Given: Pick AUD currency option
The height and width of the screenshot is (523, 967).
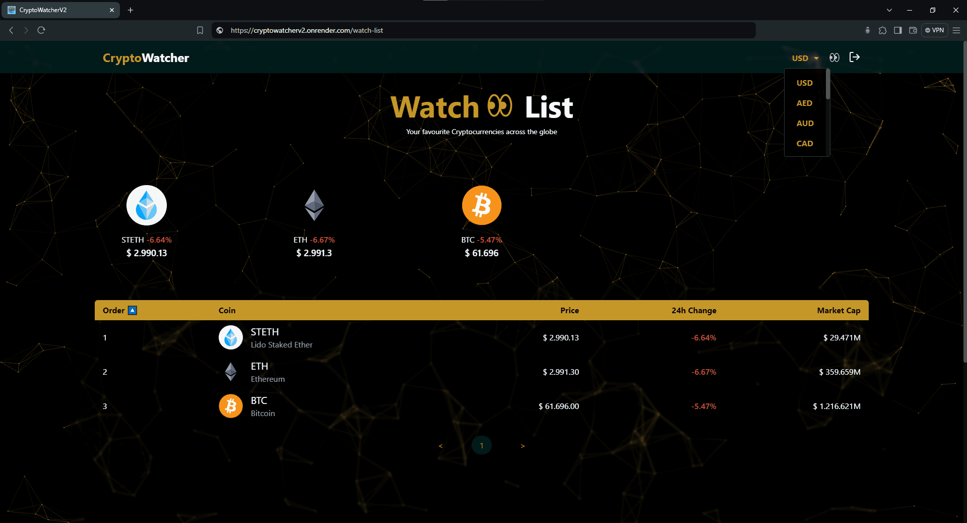Looking at the screenshot, I should pyautogui.click(x=804, y=123).
